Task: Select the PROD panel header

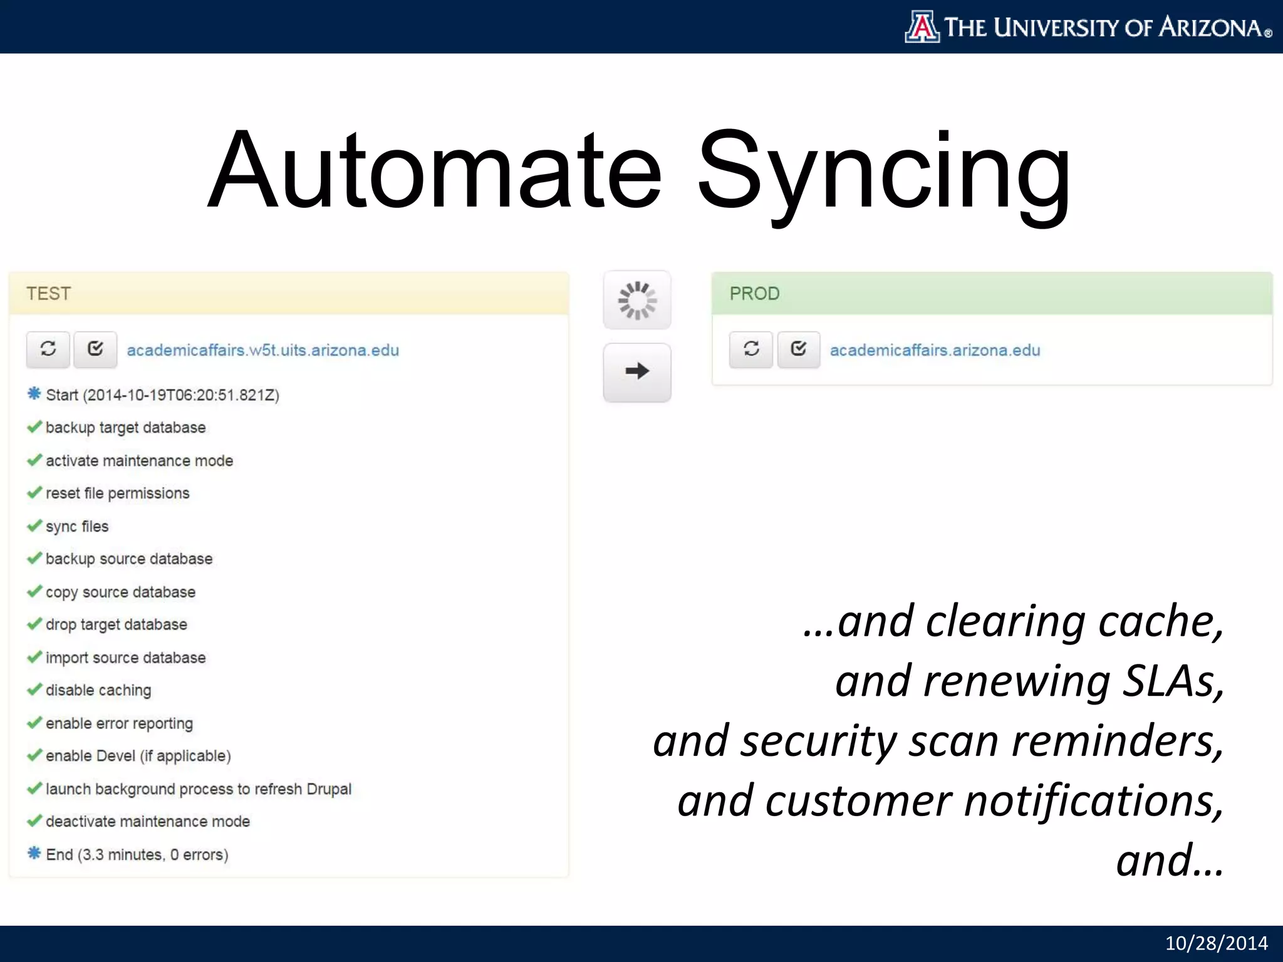Action: (992, 294)
